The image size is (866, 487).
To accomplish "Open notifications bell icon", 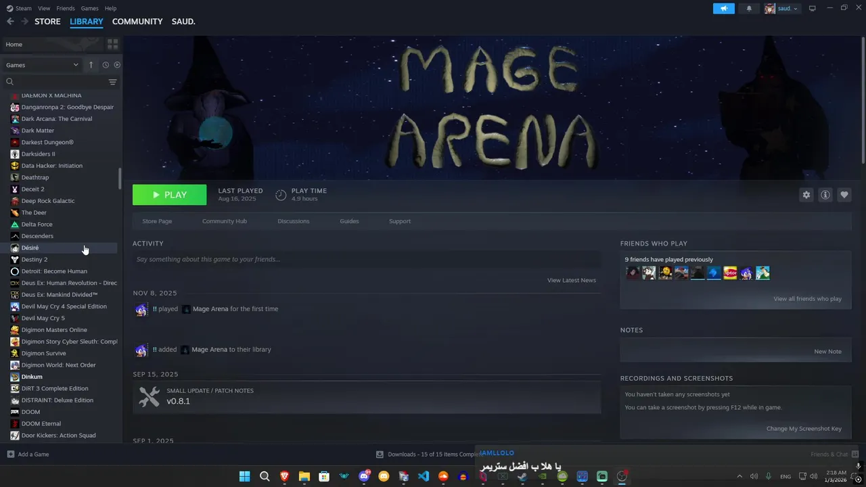I will pos(749,8).
